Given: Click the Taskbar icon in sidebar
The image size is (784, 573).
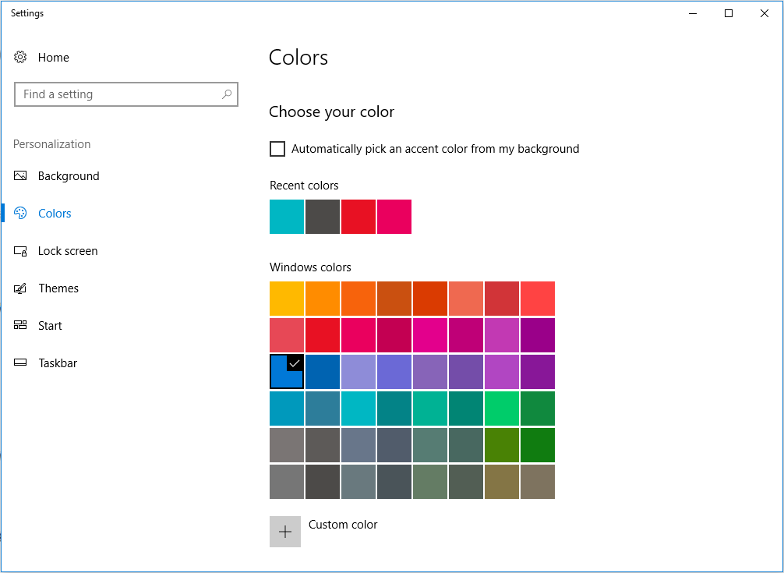Looking at the screenshot, I should 21,363.
